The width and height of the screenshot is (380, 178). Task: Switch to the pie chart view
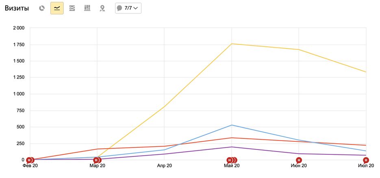(x=42, y=8)
